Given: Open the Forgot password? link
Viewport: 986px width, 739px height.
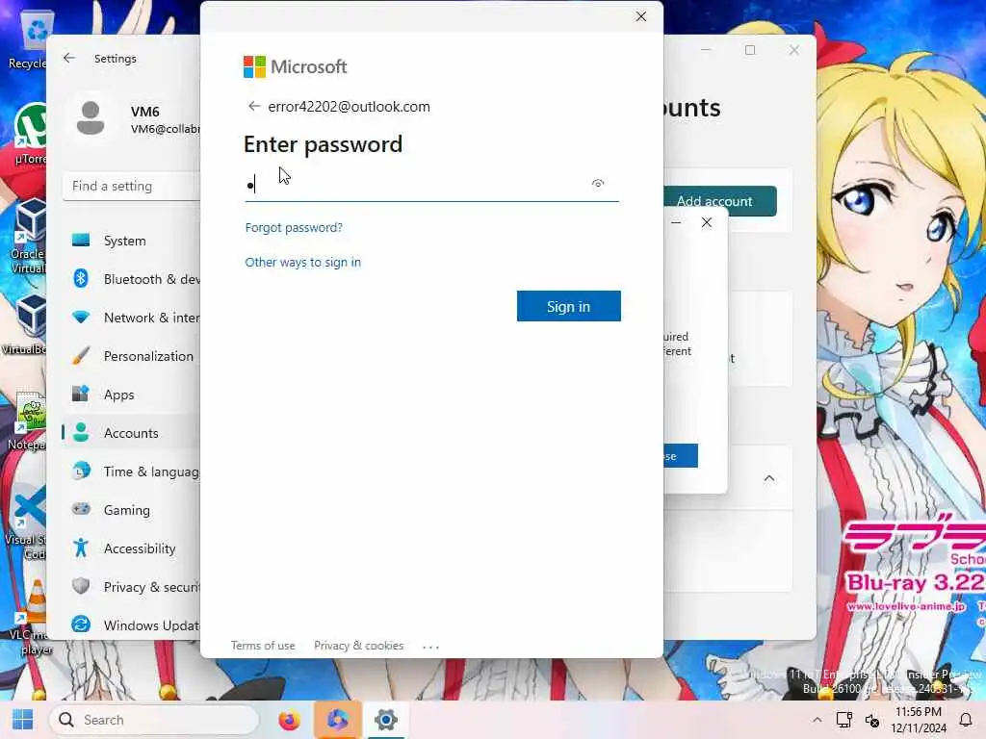Looking at the screenshot, I should tap(294, 227).
